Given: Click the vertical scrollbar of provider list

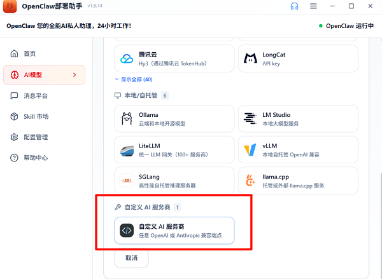Looking at the screenshot, I should pos(380,226).
